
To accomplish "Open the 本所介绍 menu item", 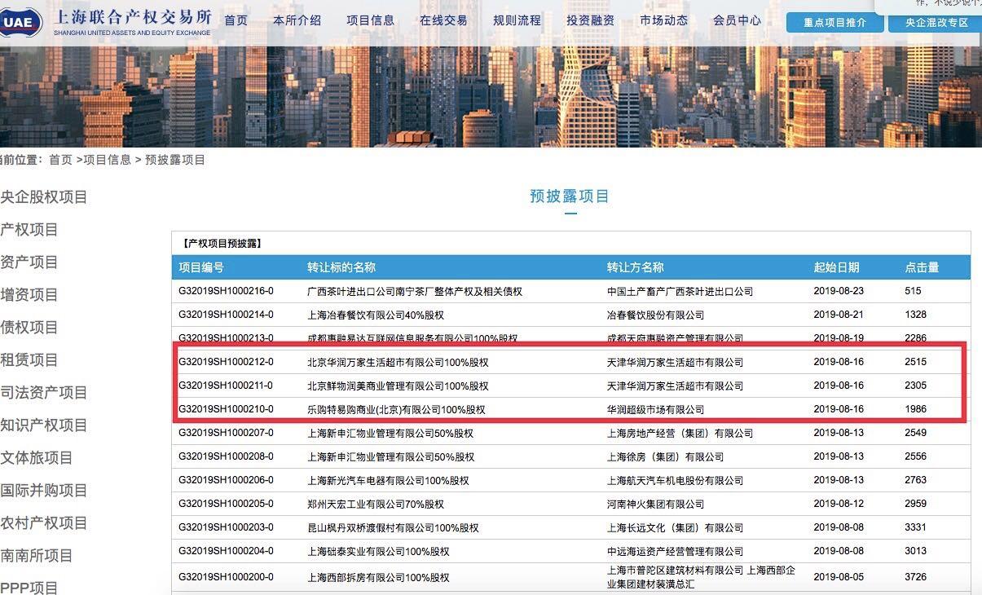I will (297, 20).
